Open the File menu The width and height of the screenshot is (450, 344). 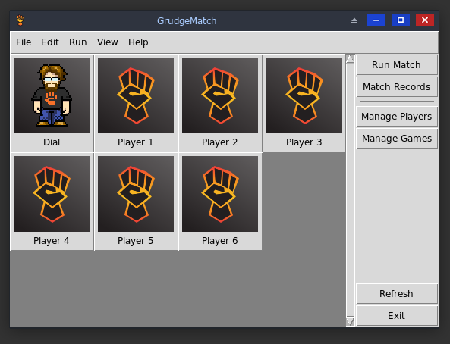point(24,42)
